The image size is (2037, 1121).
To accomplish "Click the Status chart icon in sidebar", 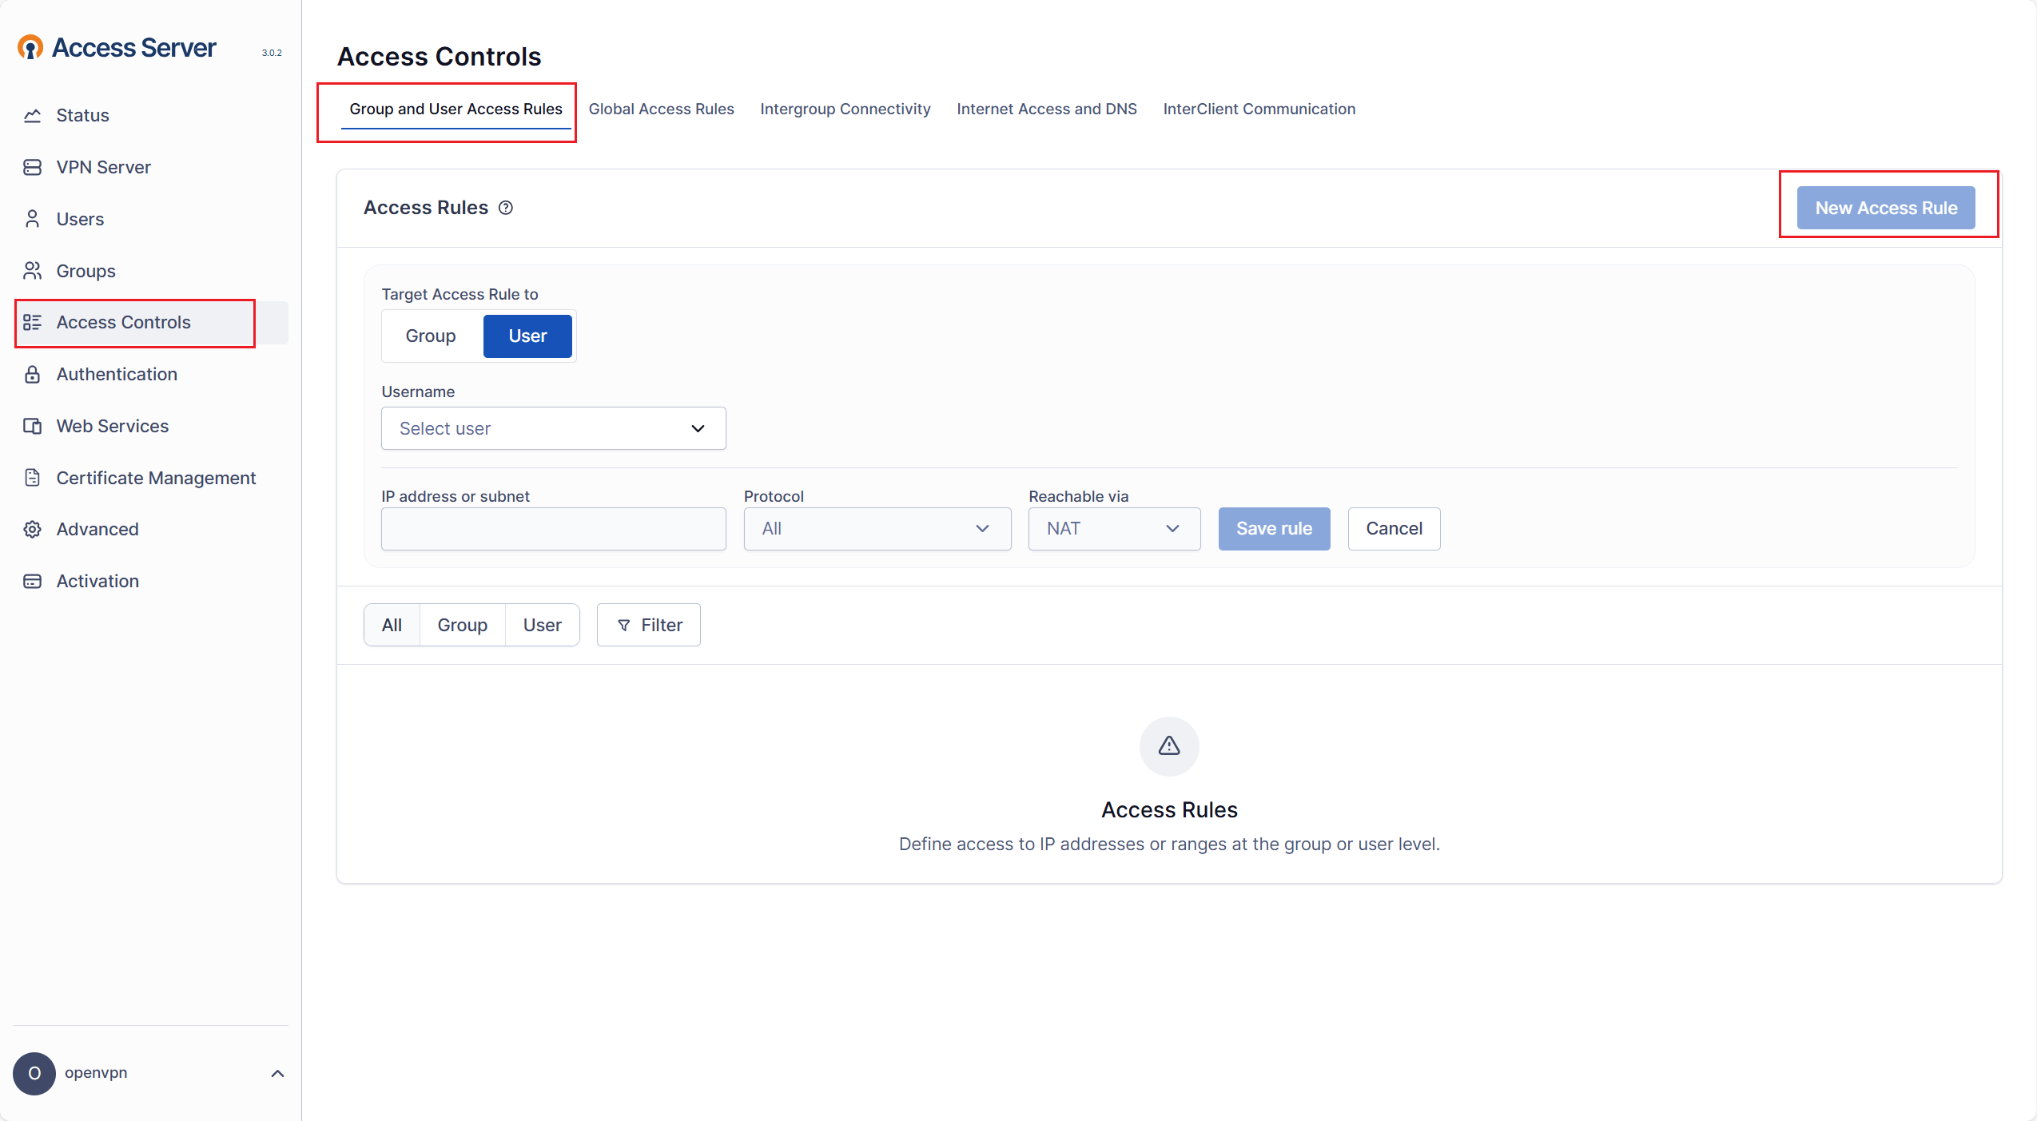I will [32, 116].
